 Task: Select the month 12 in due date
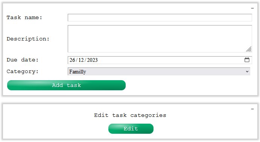point(81,60)
